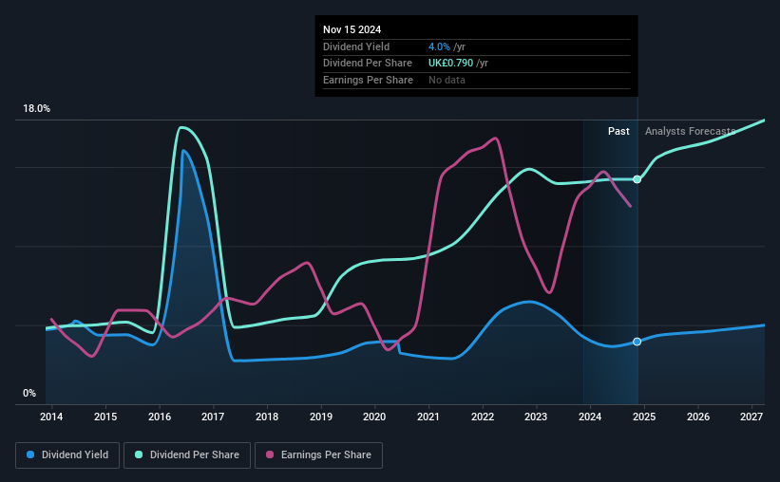
Task: Toggle the Dividend Yield legend button
Action: (67, 455)
